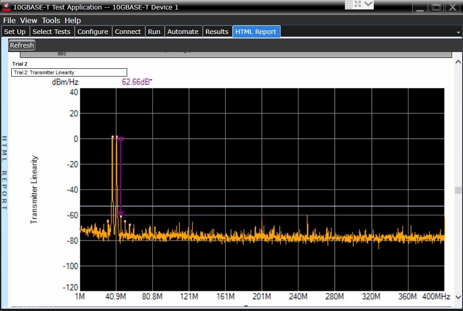Open the File menu
Screen dimensions: 463x311
pyautogui.click(x=9, y=20)
